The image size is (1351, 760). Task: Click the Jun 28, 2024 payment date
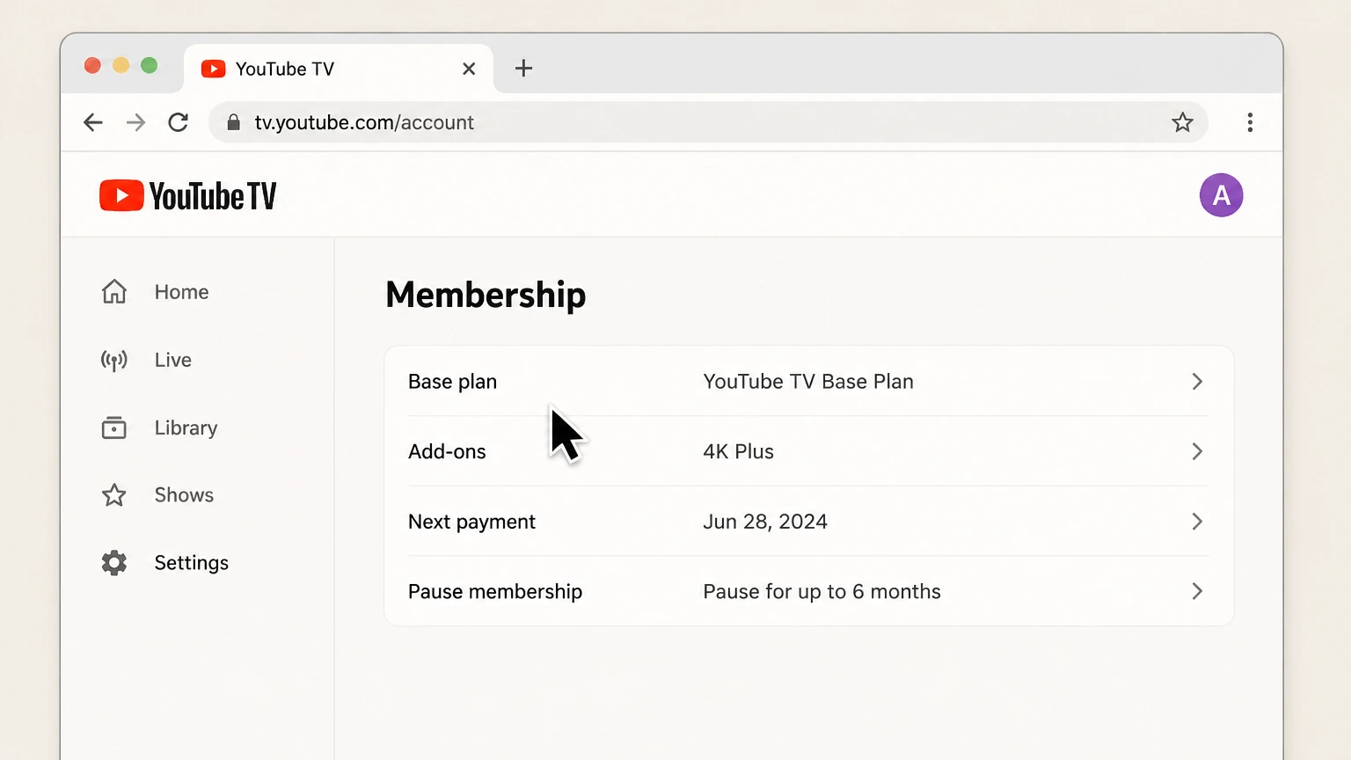[x=765, y=522]
